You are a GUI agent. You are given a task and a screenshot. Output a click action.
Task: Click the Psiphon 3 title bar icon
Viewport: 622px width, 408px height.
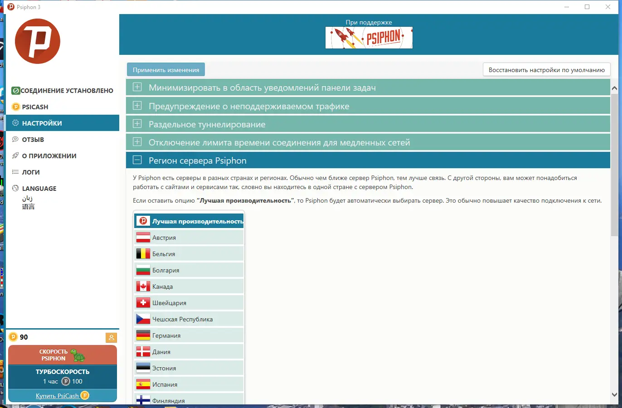[x=11, y=7]
